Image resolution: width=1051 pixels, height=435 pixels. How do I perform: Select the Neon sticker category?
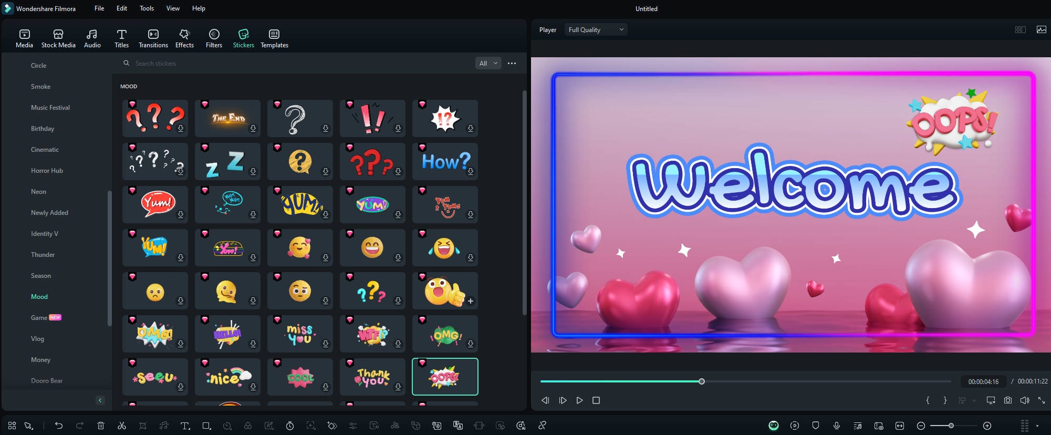pos(38,192)
